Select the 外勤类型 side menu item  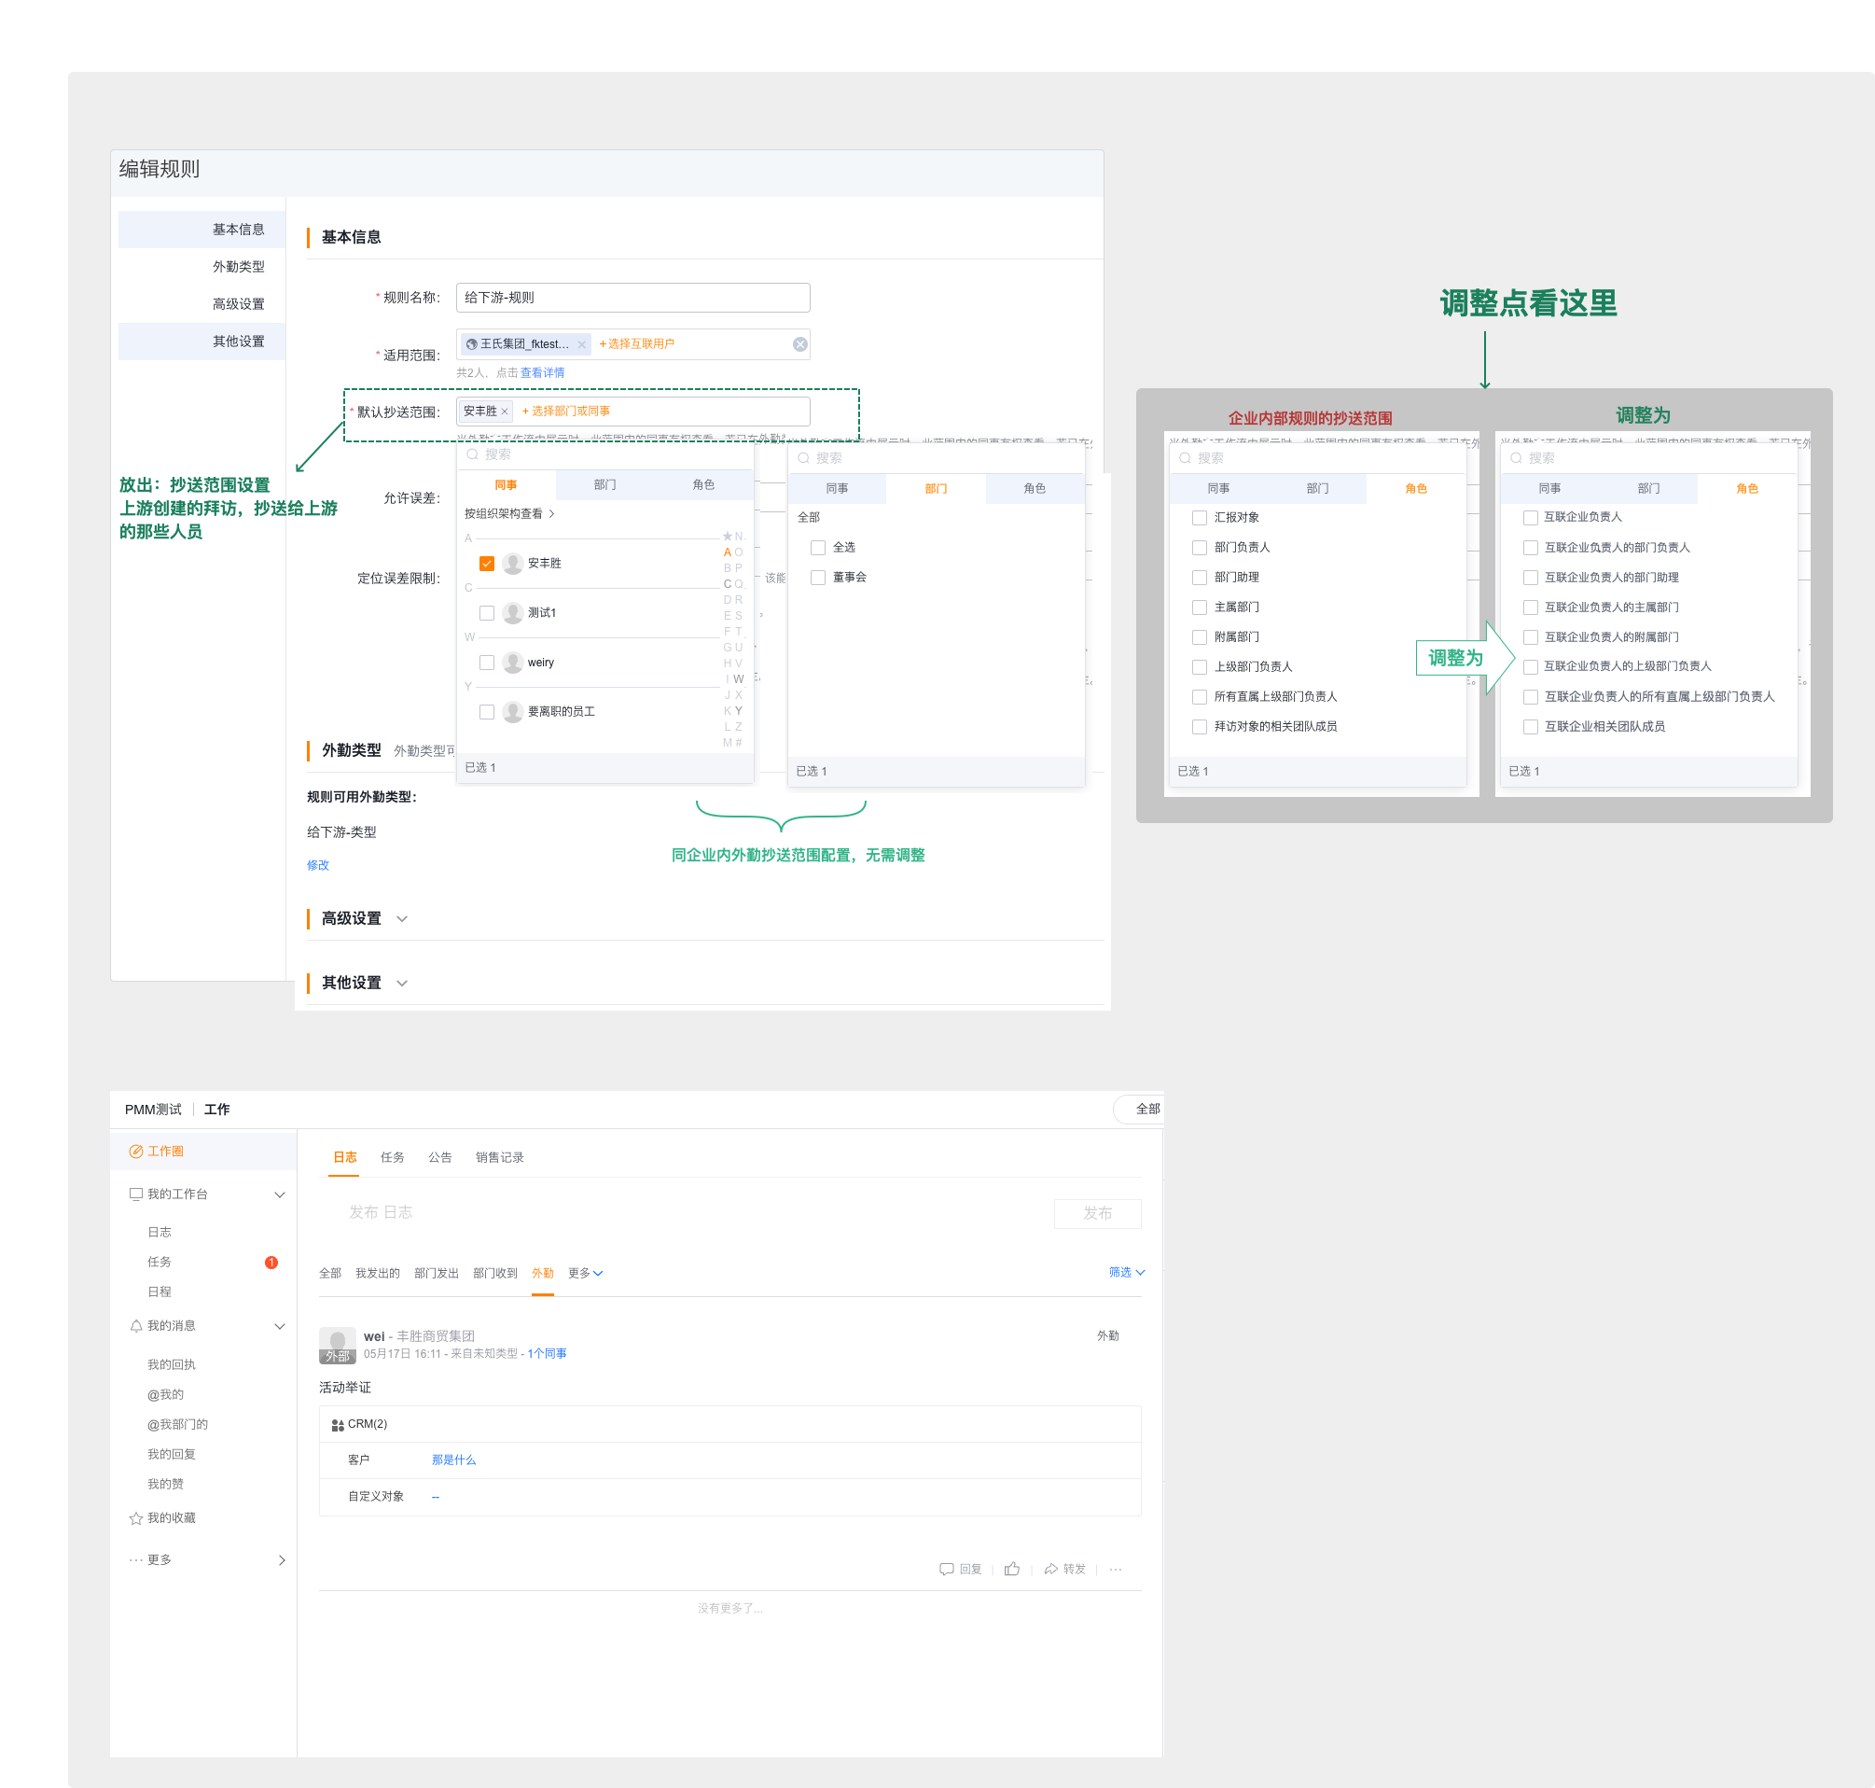coord(238,267)
